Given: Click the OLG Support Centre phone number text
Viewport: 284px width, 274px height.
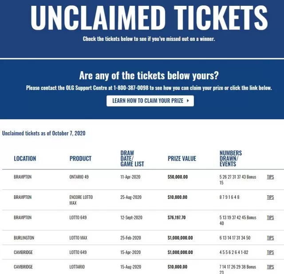Looking at the screenshot, I should tap(131, 88).
